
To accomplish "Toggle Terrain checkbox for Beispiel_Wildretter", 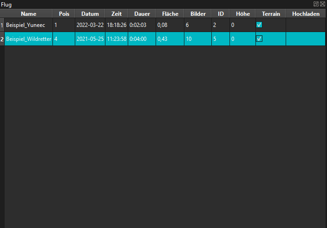I will point(259,39).
